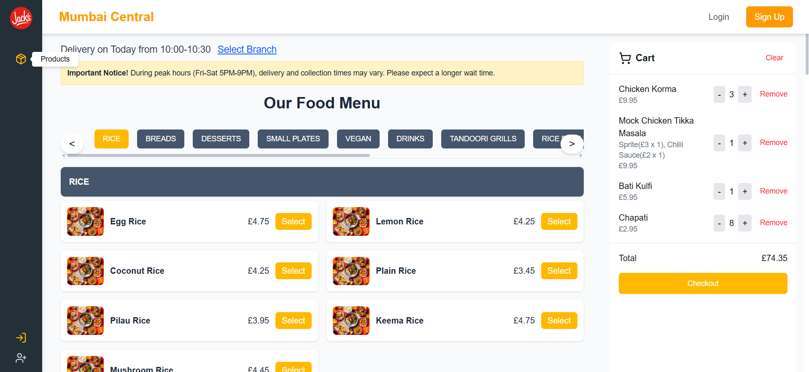Increase Bati Kulfi quantity with plus
Image resolution: width=809 pixels, height=372 pixels.
(x=745, y=191)
